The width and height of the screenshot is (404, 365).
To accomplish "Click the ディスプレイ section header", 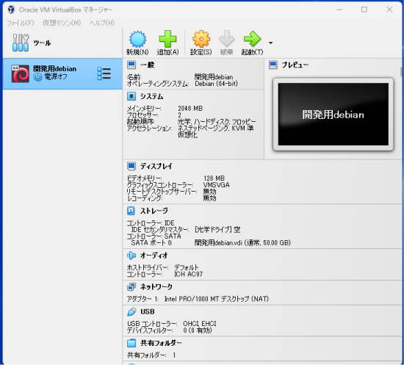I will tap(156, 166).
